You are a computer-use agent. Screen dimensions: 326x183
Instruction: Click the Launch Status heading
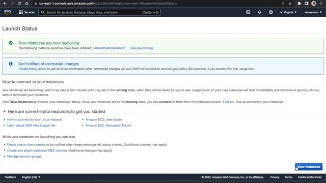(20, 28)
